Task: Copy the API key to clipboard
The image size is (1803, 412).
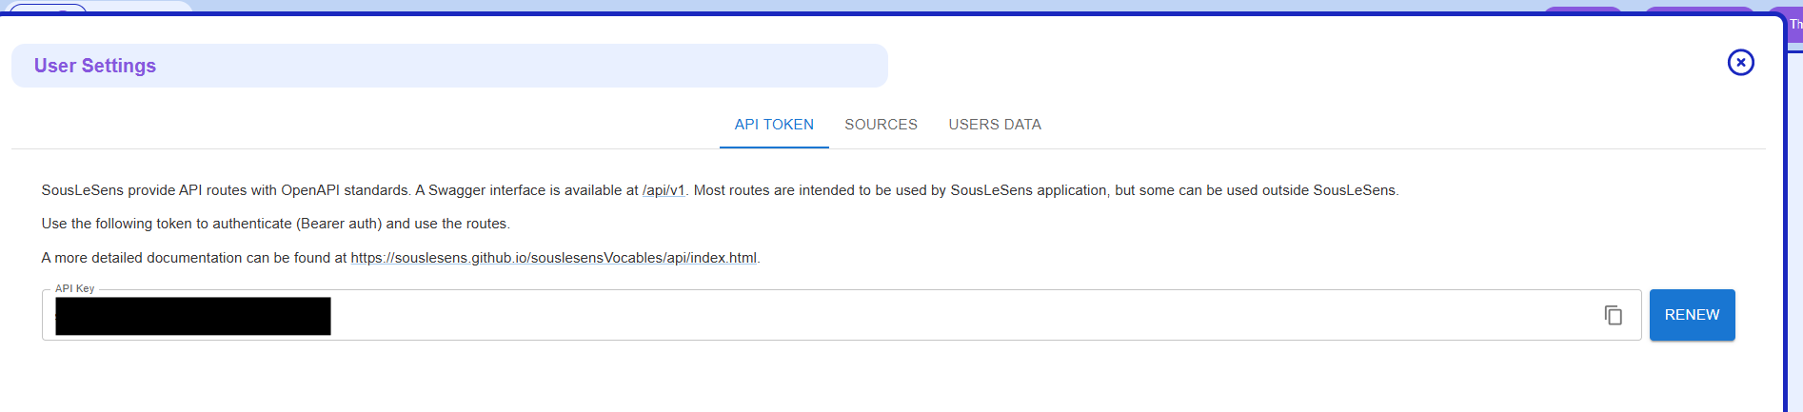Action: (x=1613, y=315)
